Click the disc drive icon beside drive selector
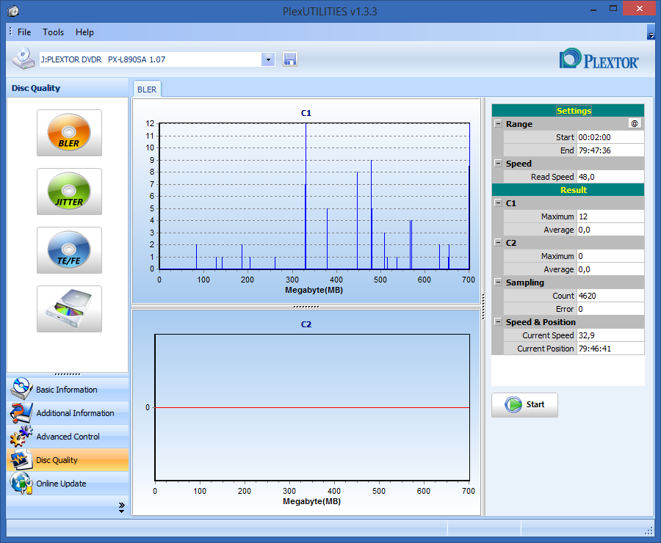The height and width of the screenshot is (543, 661). tap(24, 59)
